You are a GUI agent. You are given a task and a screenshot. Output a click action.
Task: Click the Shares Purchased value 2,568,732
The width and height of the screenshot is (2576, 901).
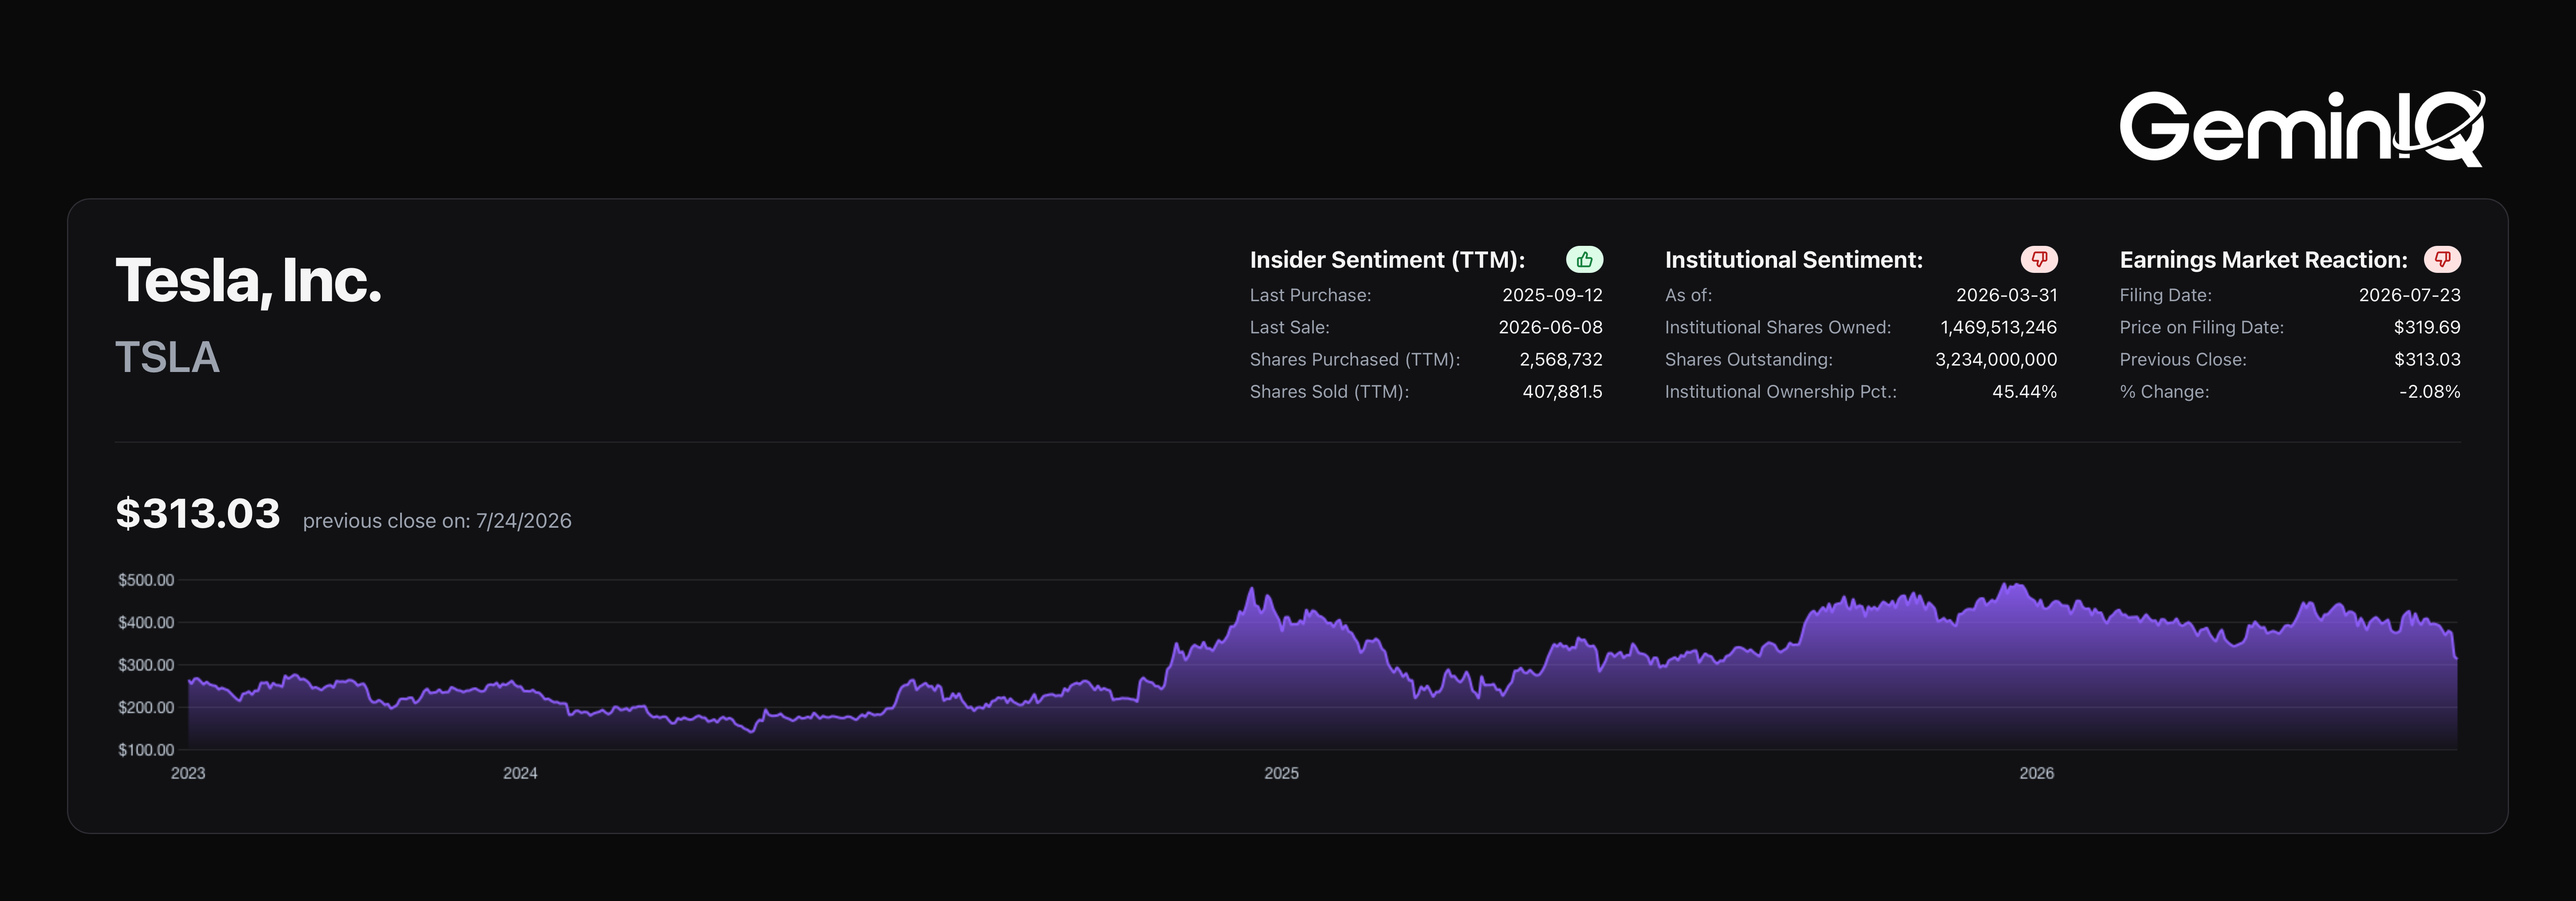(1561, 360)
